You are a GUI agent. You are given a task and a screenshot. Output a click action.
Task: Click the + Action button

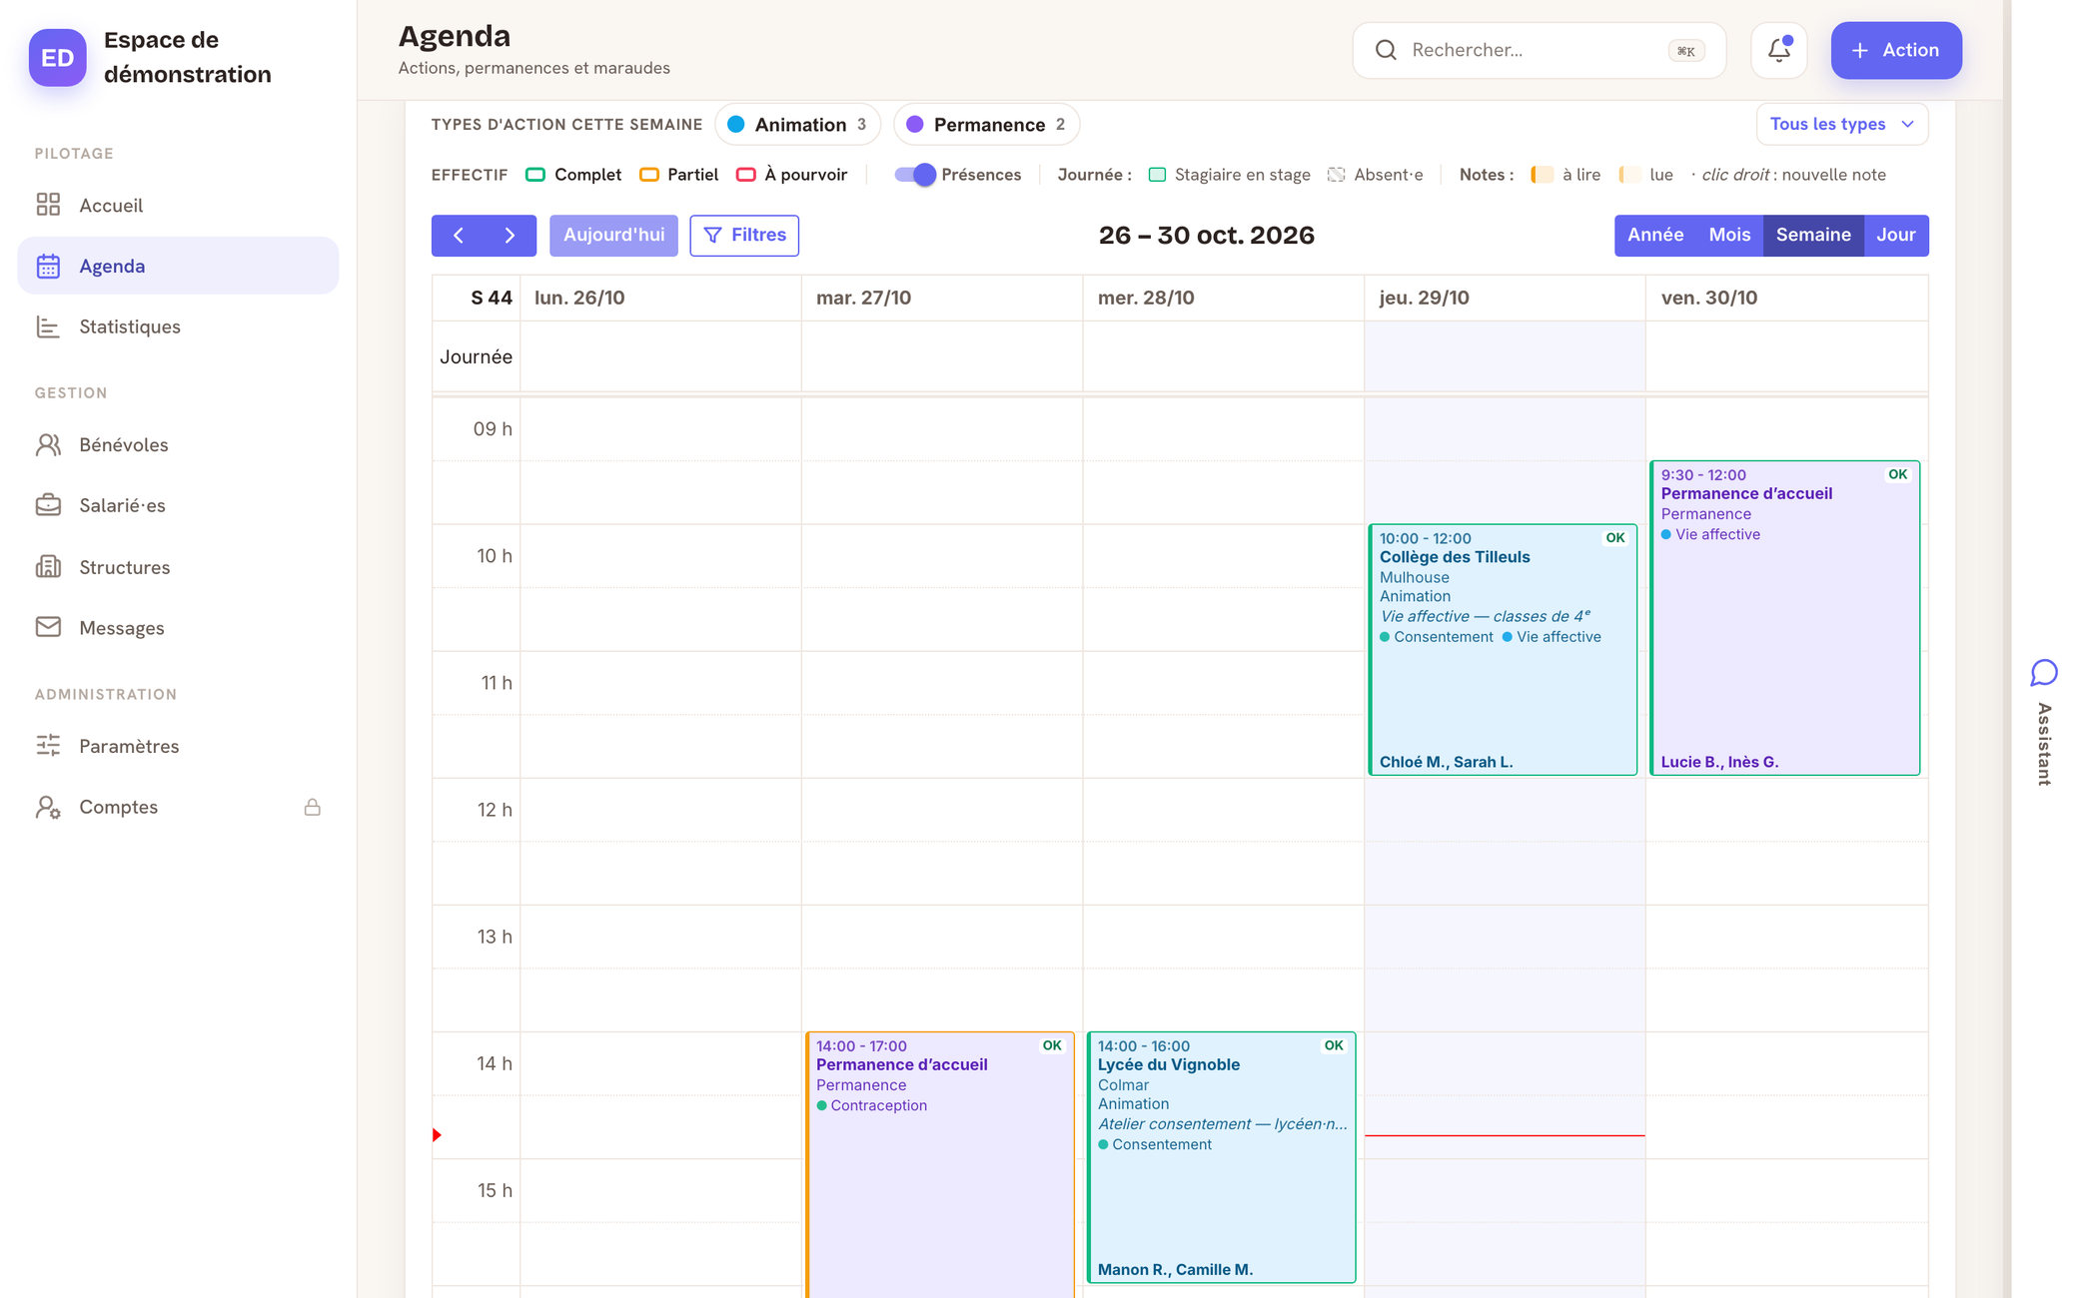(1895, 50)
